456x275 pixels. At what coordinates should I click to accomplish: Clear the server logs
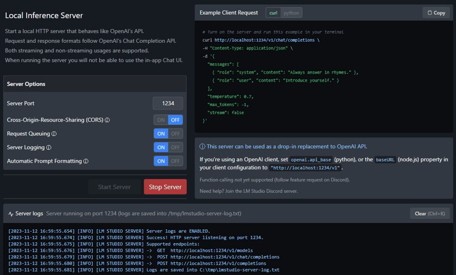[429, 213]
